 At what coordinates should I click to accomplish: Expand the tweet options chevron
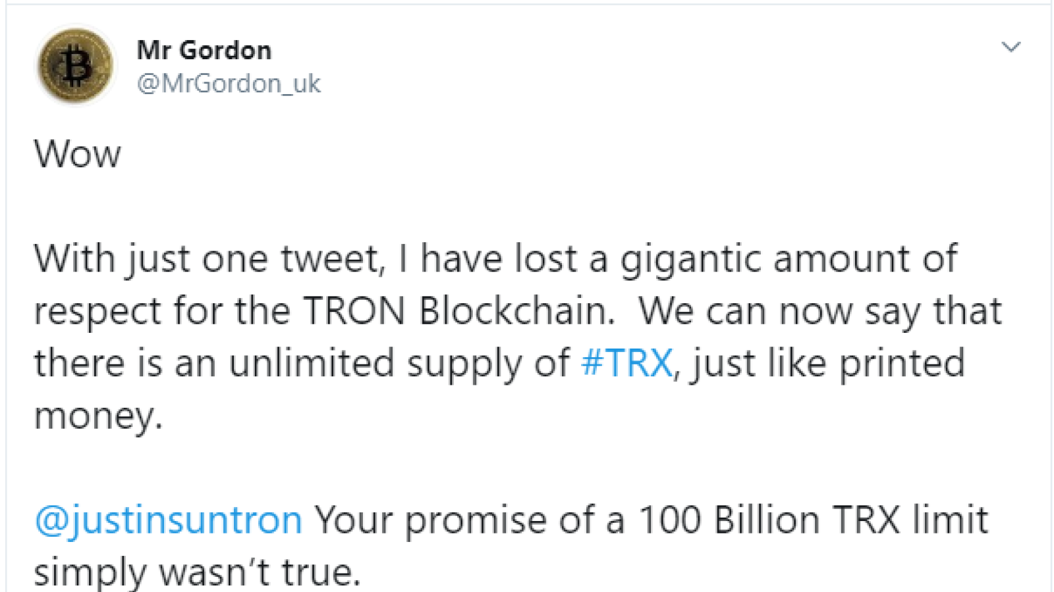[x=1011, y=47]
